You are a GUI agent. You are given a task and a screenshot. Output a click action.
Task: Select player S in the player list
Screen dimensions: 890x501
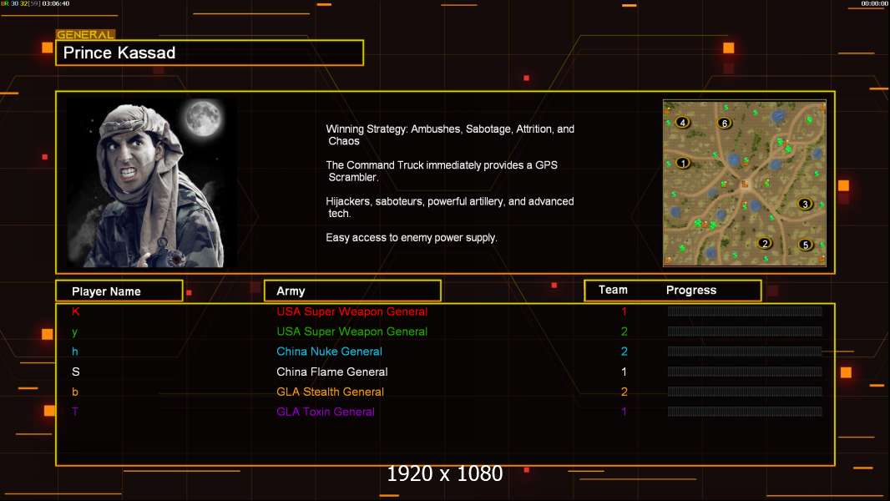point(75,372)
